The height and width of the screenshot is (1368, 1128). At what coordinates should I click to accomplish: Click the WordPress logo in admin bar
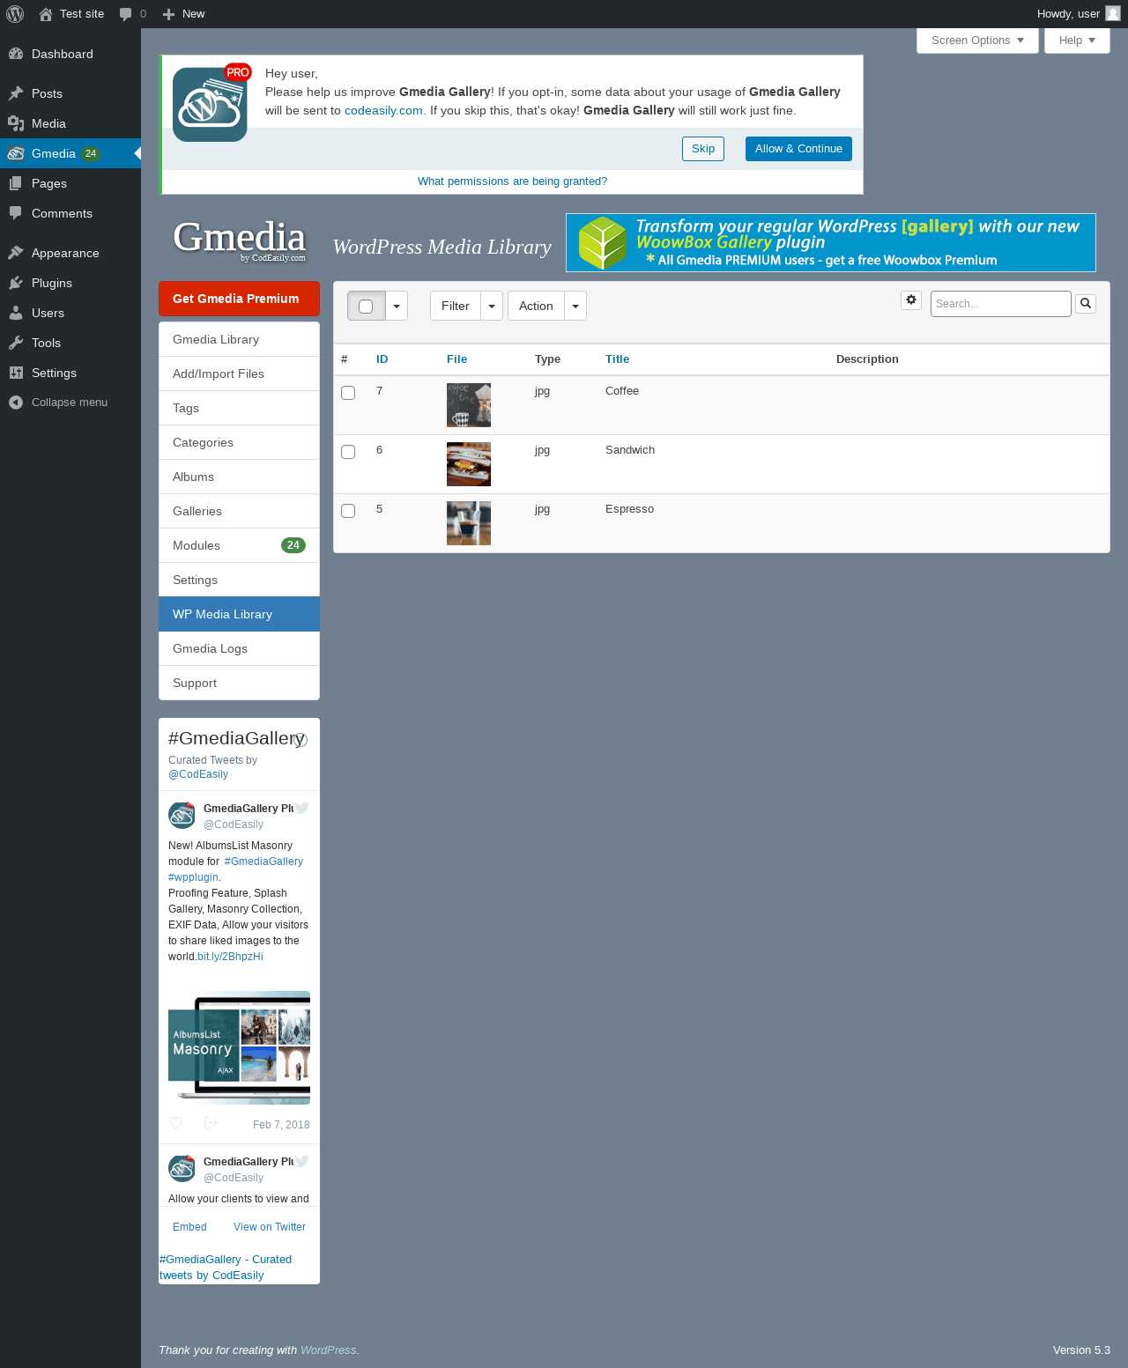pos(15,14)
